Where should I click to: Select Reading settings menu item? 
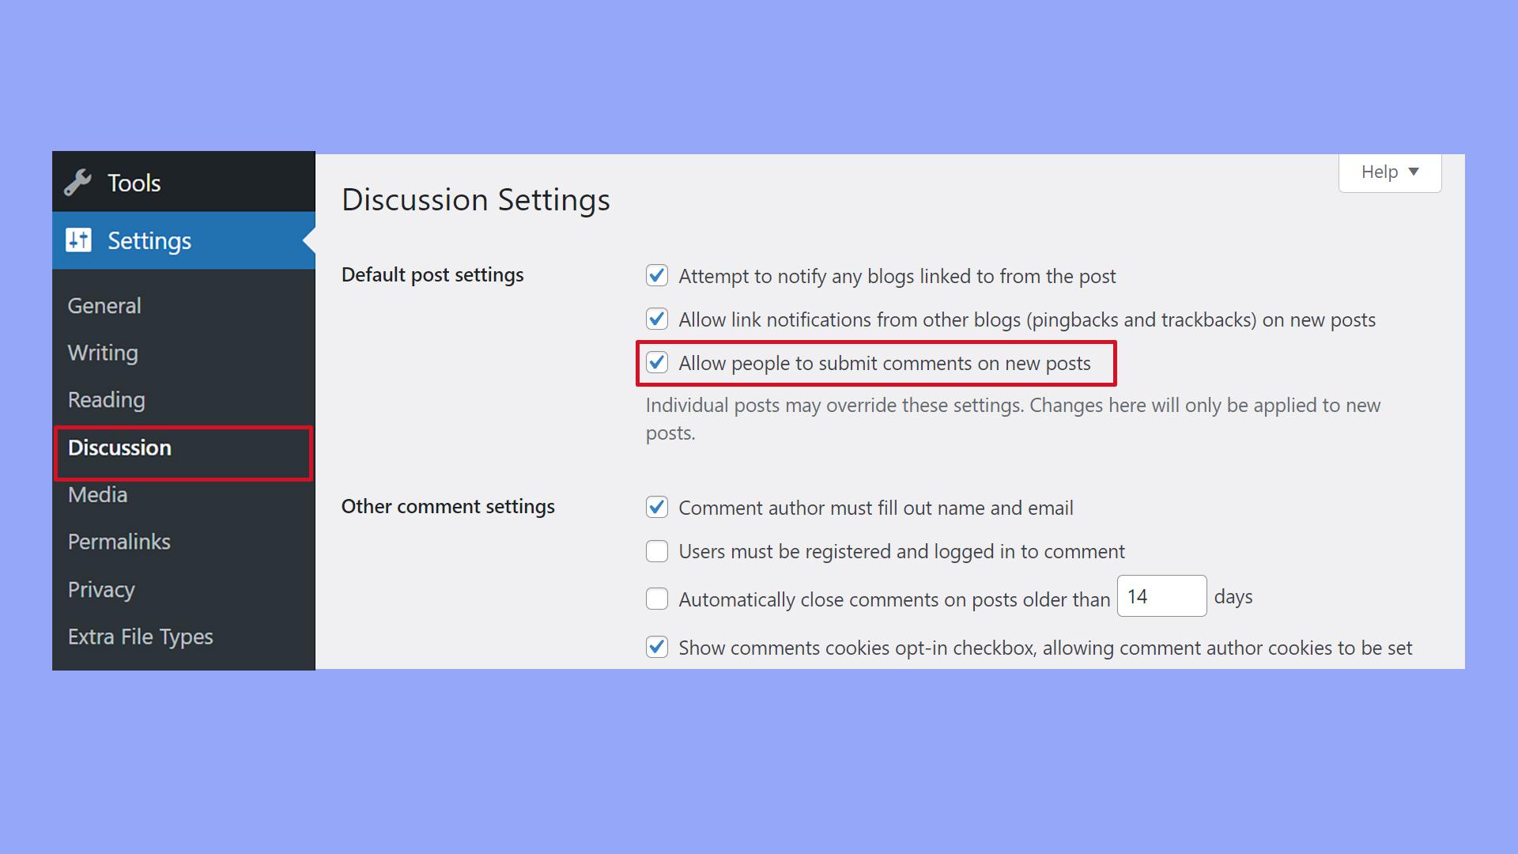107,399
